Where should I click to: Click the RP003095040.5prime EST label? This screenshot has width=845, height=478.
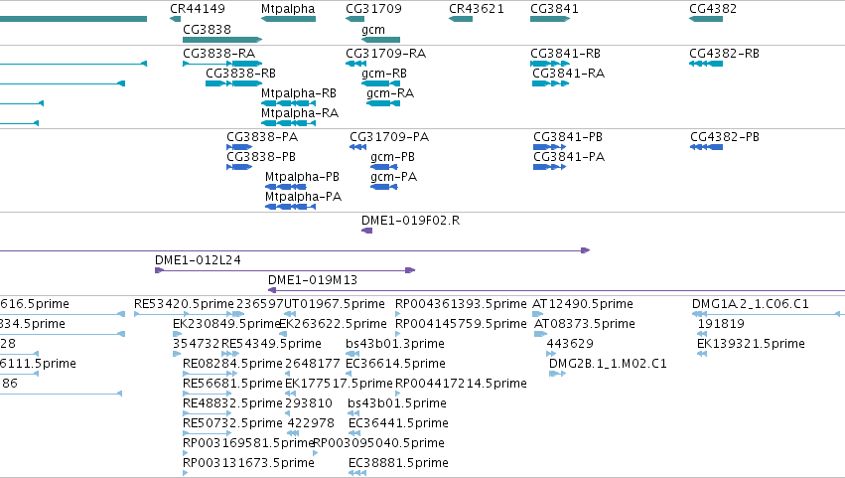(x=379, y=444)
